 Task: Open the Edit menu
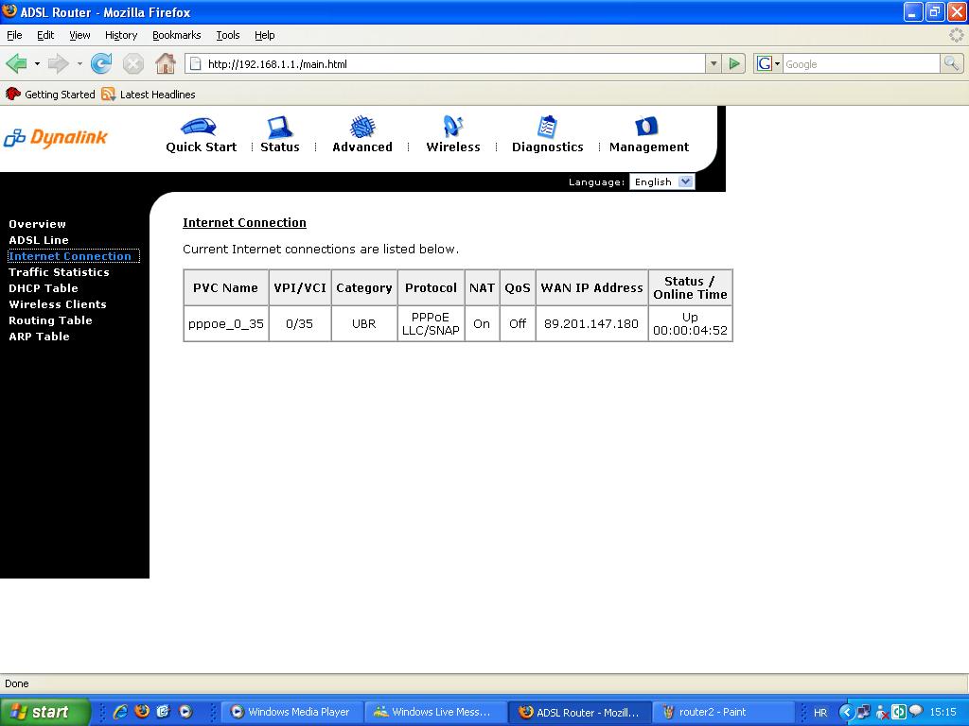coord(45,35)
